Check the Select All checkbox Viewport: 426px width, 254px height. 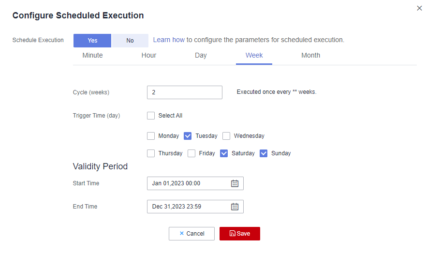pyautogui.click(x=151, y=116)
